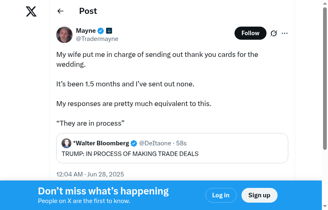Click the scrollbar down arrow
This screenshot has height=210, width=328.
point(325,206)
